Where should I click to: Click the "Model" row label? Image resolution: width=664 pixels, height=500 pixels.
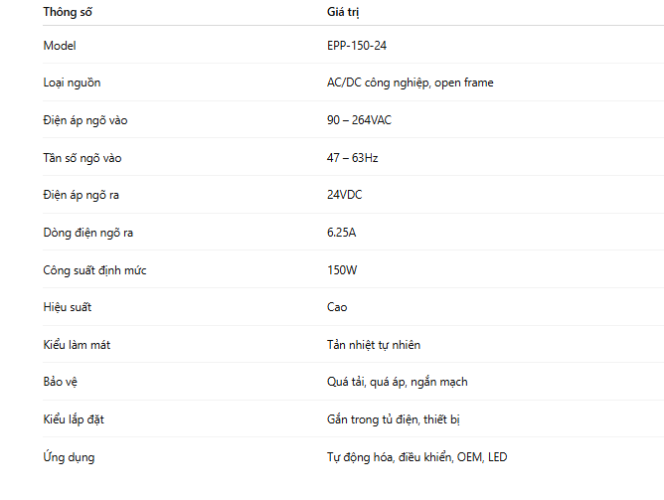(x=60, y=46)
